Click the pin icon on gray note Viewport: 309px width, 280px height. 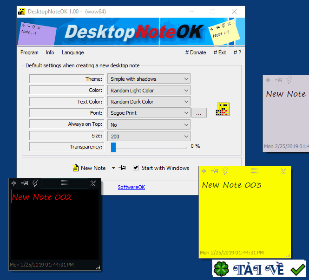click(279, 80)
